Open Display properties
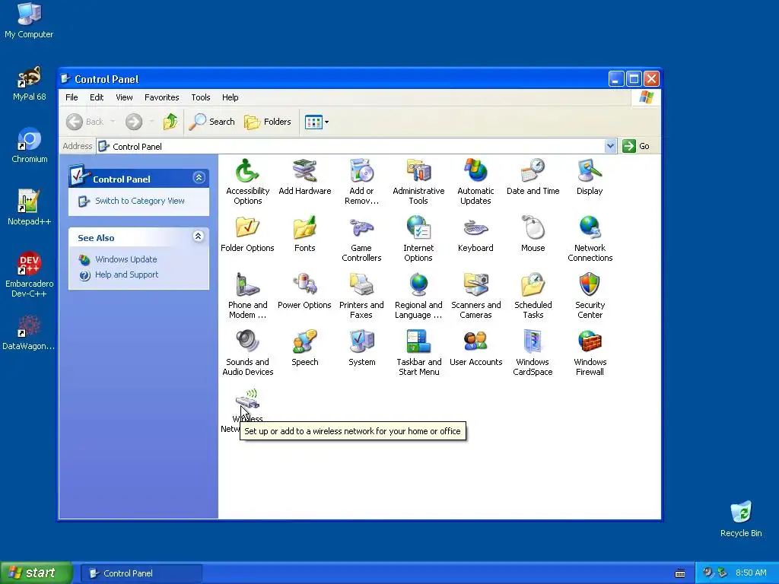The height and width of the screenshot is (584, 779). click(x=590, y=177)
